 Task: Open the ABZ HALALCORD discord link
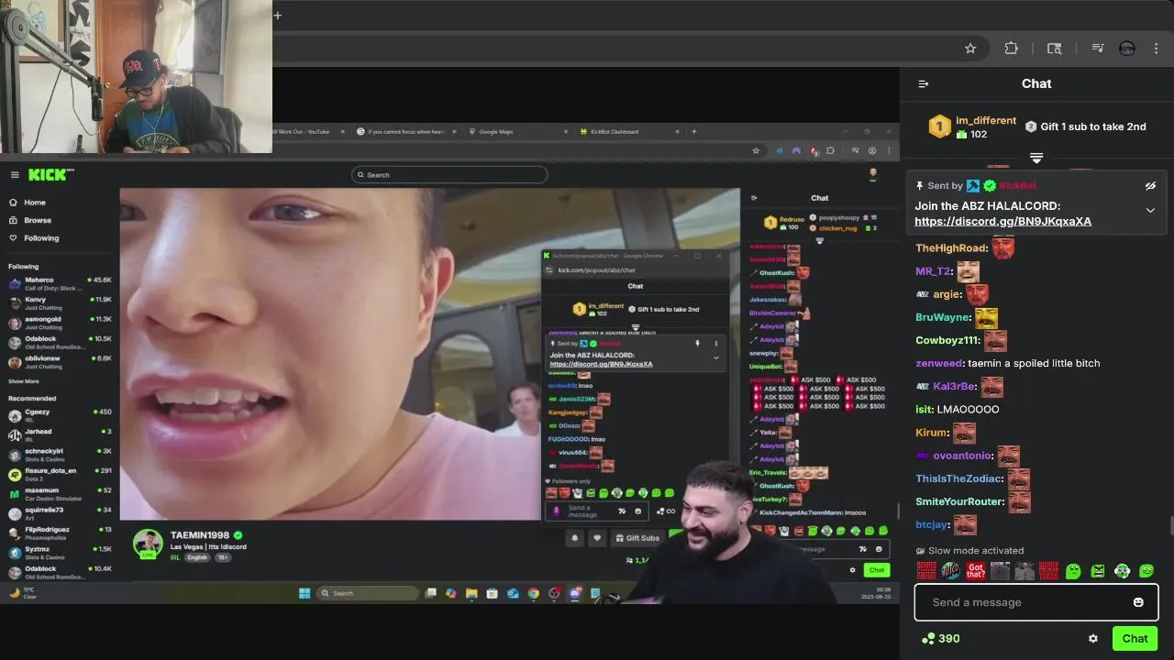1002,221
